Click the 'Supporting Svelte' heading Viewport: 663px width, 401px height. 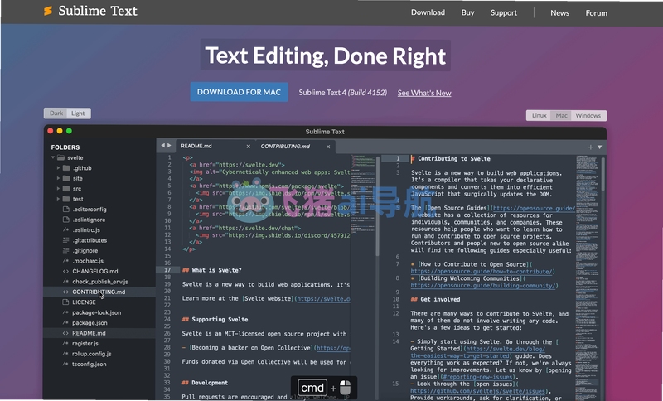(215, 320)
